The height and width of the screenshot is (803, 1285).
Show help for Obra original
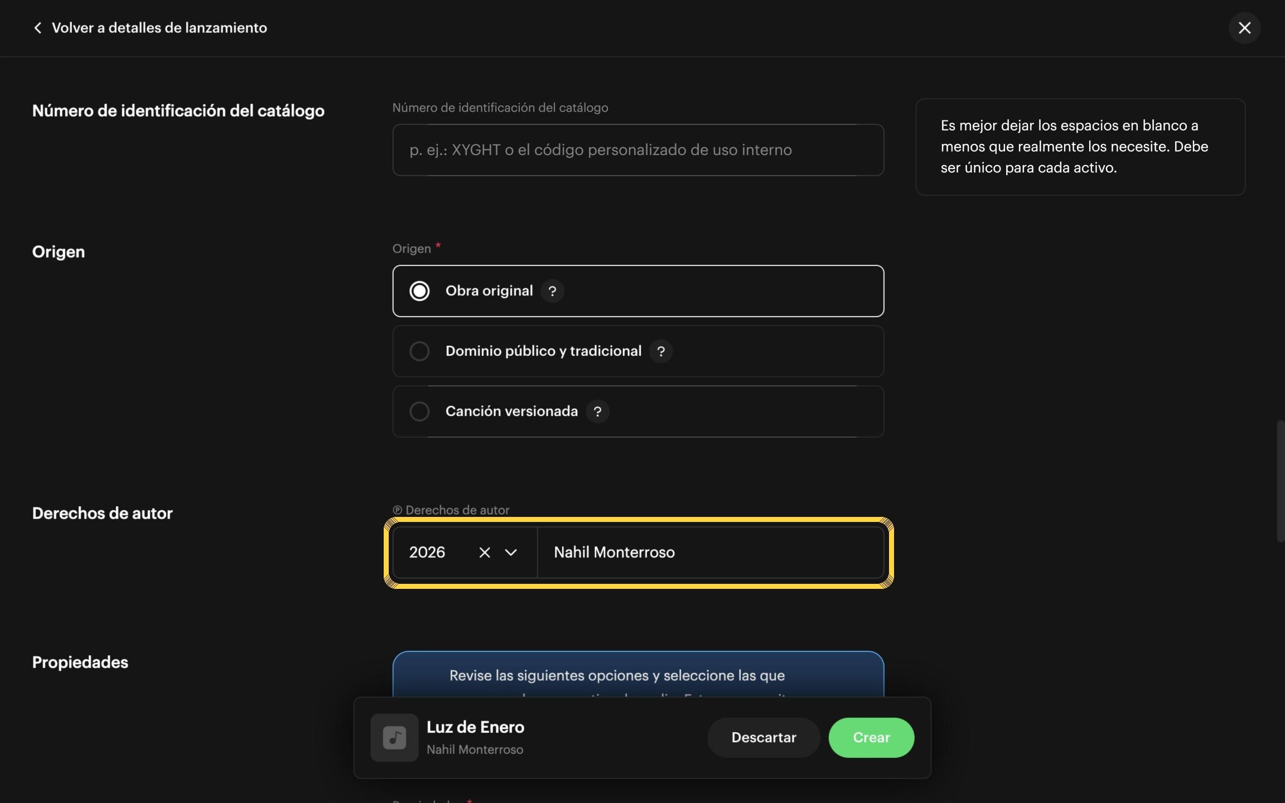pyautogui.click(x=552, y=291)
